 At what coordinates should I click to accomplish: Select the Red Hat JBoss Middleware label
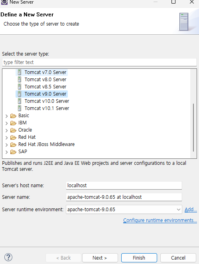click(x=47, y=144)
